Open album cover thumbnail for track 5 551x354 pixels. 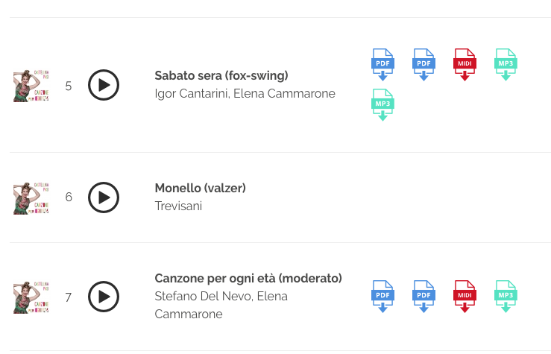[x=31, y=86]
